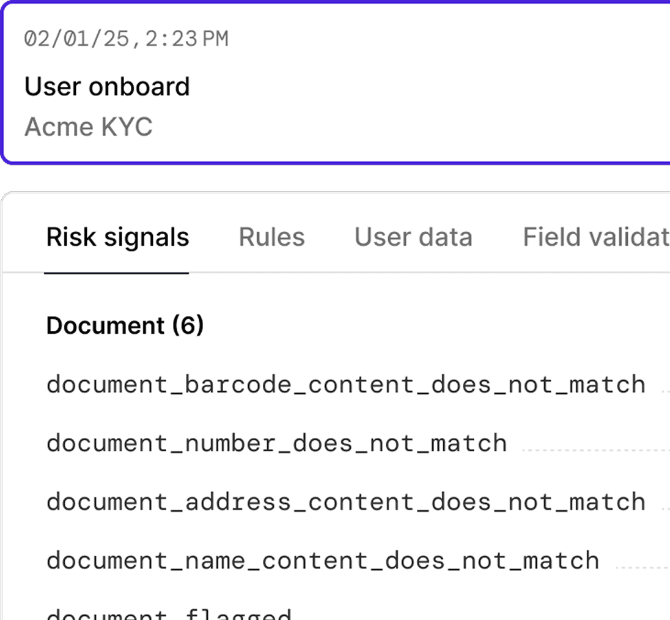Open the document_address_content_does_not_match signal
Screen dimensions: 670x620
(345, 501)
